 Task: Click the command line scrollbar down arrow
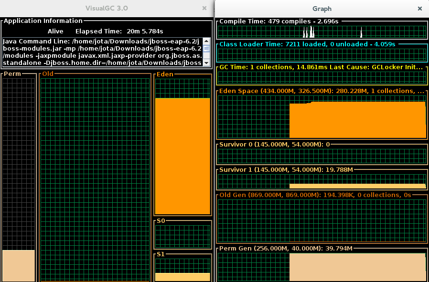point(206,63)
